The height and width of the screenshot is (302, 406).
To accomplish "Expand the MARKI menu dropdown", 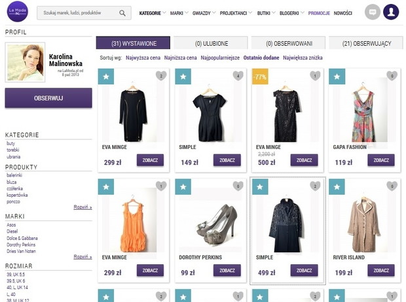I will pos(179,13).
